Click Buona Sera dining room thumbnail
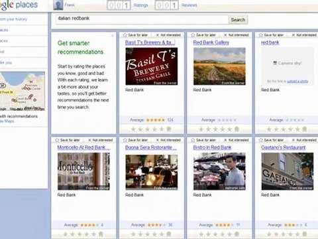The width and height of the screenshot is (318, 239). 152,172
